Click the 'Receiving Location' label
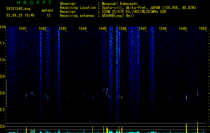The image size is (210, 133). point(78,8)
